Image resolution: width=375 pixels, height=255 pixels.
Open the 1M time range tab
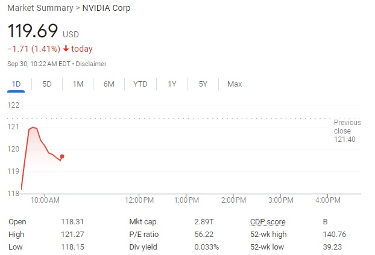(78, 84)
